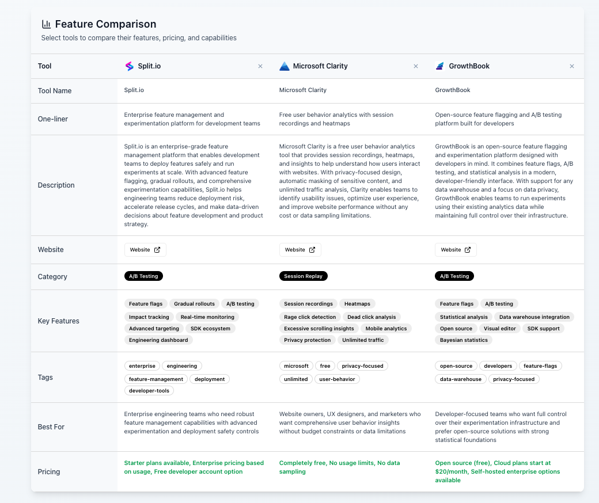Click the GrowthBook logo icon
The height and width of the screenshot is (503, 599).
click(x=440, y=66)
